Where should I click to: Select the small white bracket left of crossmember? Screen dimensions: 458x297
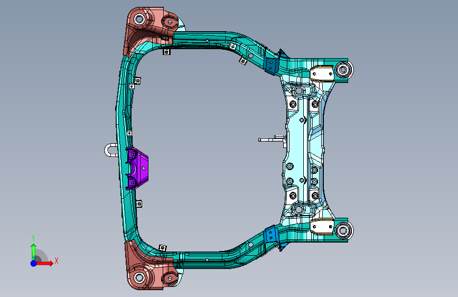pyautogui.click(x=272, y=140)
